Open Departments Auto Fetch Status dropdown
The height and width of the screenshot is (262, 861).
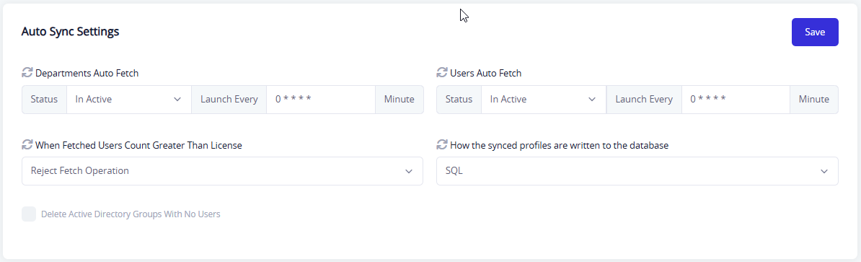click(x=129, y=100)
